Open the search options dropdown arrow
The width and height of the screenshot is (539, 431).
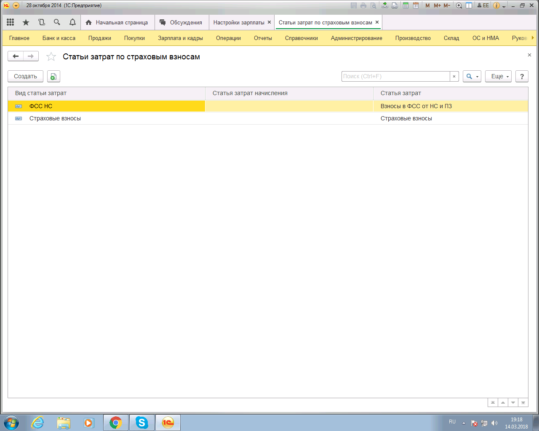click(477, 77)
